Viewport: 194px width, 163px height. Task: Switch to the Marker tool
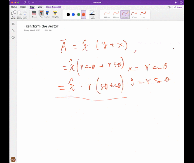pos(47,14)
